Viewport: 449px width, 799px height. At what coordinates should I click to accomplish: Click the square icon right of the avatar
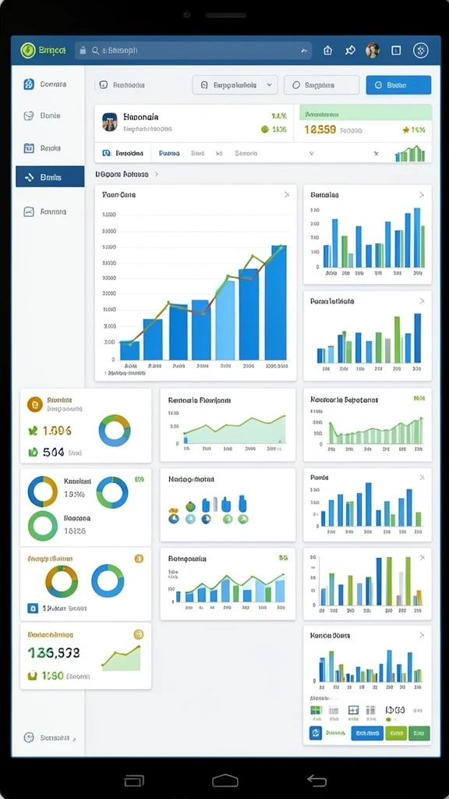point(396,51)
